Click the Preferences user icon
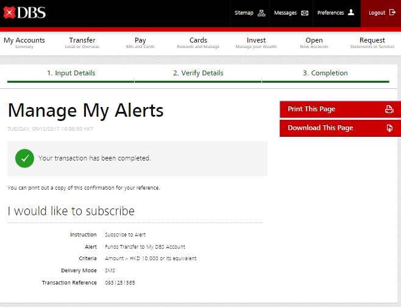This screenshot has height=307, width=401. [x=350, y=13]
